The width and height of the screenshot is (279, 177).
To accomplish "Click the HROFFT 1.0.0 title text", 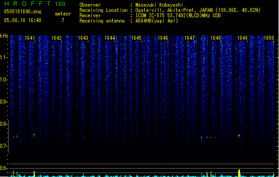I will [x=35, y=4].
